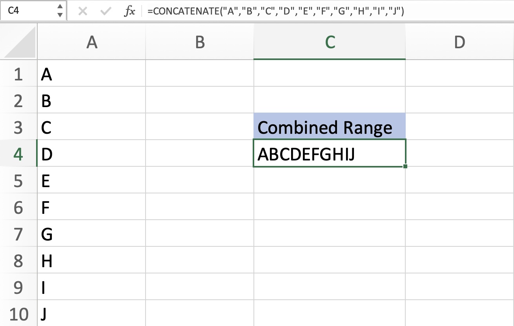Click the Cancel (X) icon beside formula bar
The width and height of the screenshot is (514, 326).
(x=83, y=11)
